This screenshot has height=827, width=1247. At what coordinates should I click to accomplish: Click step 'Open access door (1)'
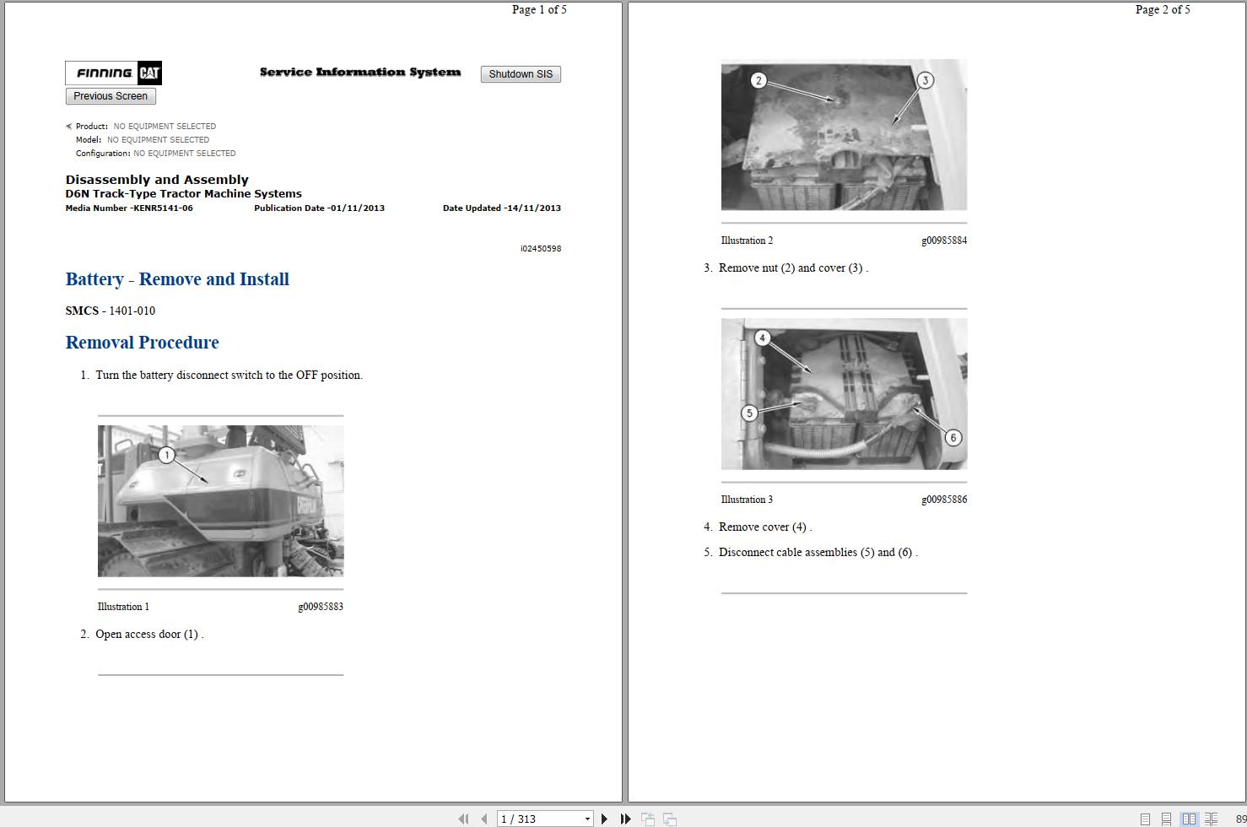[x=149, y=635]
